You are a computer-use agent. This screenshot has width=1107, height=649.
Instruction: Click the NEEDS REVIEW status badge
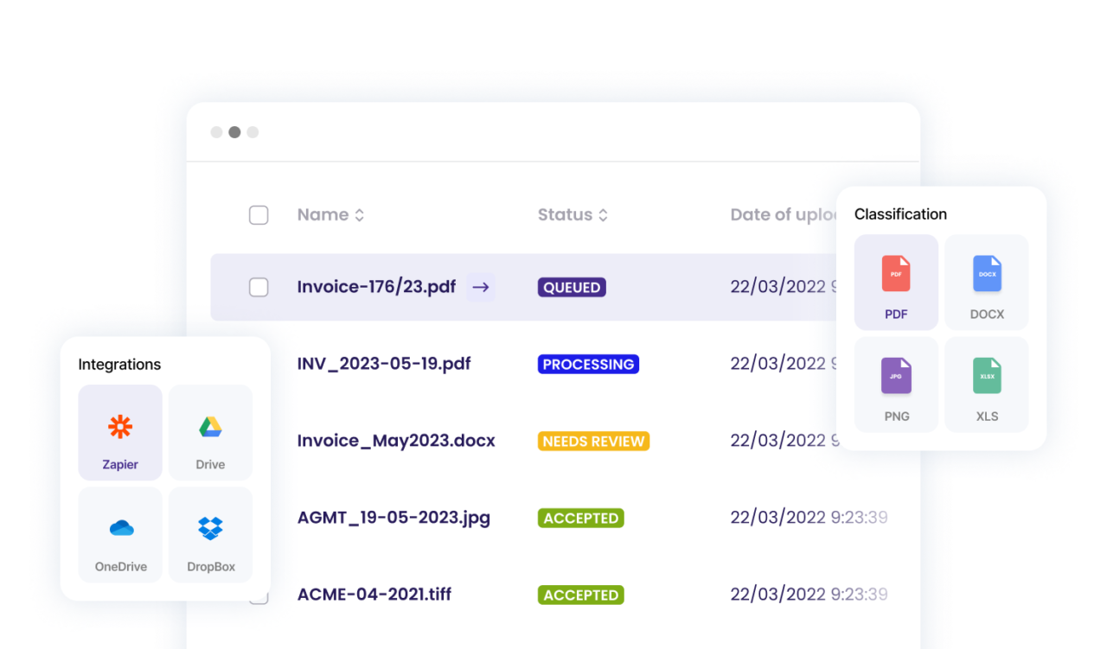[x=593, y=441]
